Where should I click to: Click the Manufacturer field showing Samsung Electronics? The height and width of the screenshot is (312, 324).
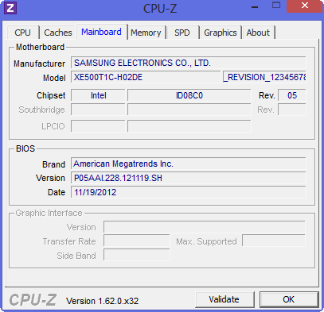click(x=189, y=63)
